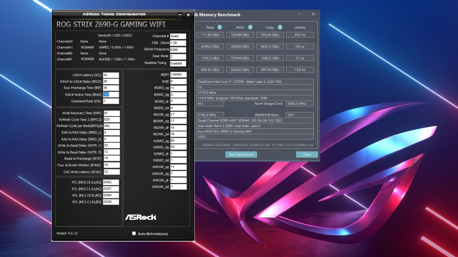Image resolution: width=458 pixels, height=257 pixels.
Task: Click the Copy info icon
Action: pos(280,27)
